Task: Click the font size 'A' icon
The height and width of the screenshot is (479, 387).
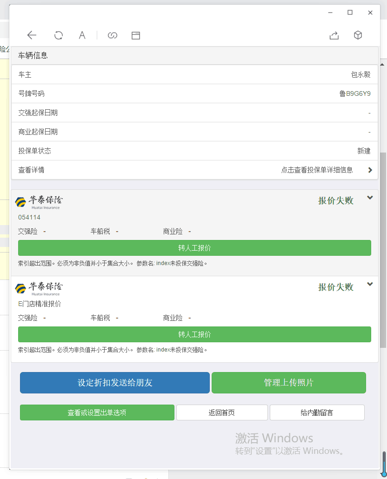Action: point(82,35)
